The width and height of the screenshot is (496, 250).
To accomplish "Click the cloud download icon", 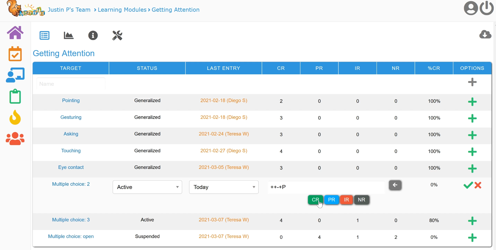I will pyautogui.click(x=485, y=35).
